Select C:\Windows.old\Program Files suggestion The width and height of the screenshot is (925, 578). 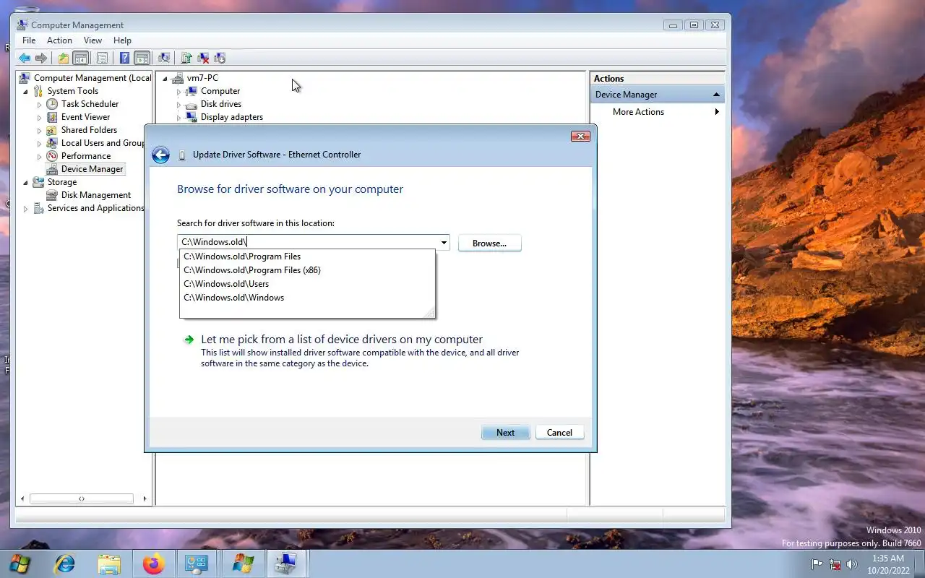click(x=307, y=256)
